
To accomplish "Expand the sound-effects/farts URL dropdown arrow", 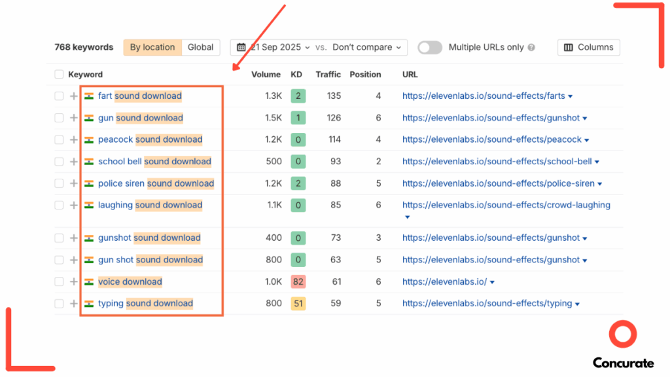I will coord(570,97).
